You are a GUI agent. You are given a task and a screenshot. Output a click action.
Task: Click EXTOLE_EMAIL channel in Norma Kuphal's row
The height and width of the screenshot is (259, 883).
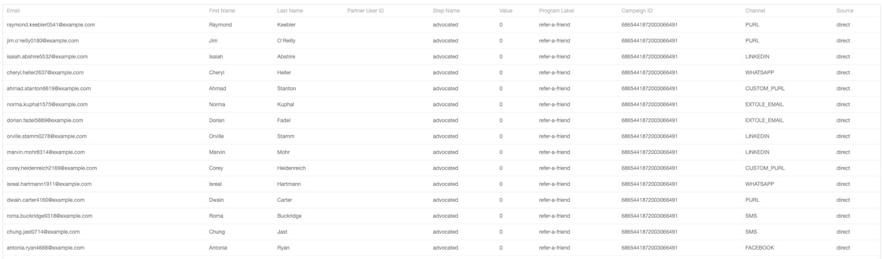pyautogui.click(x=764, y=105)
